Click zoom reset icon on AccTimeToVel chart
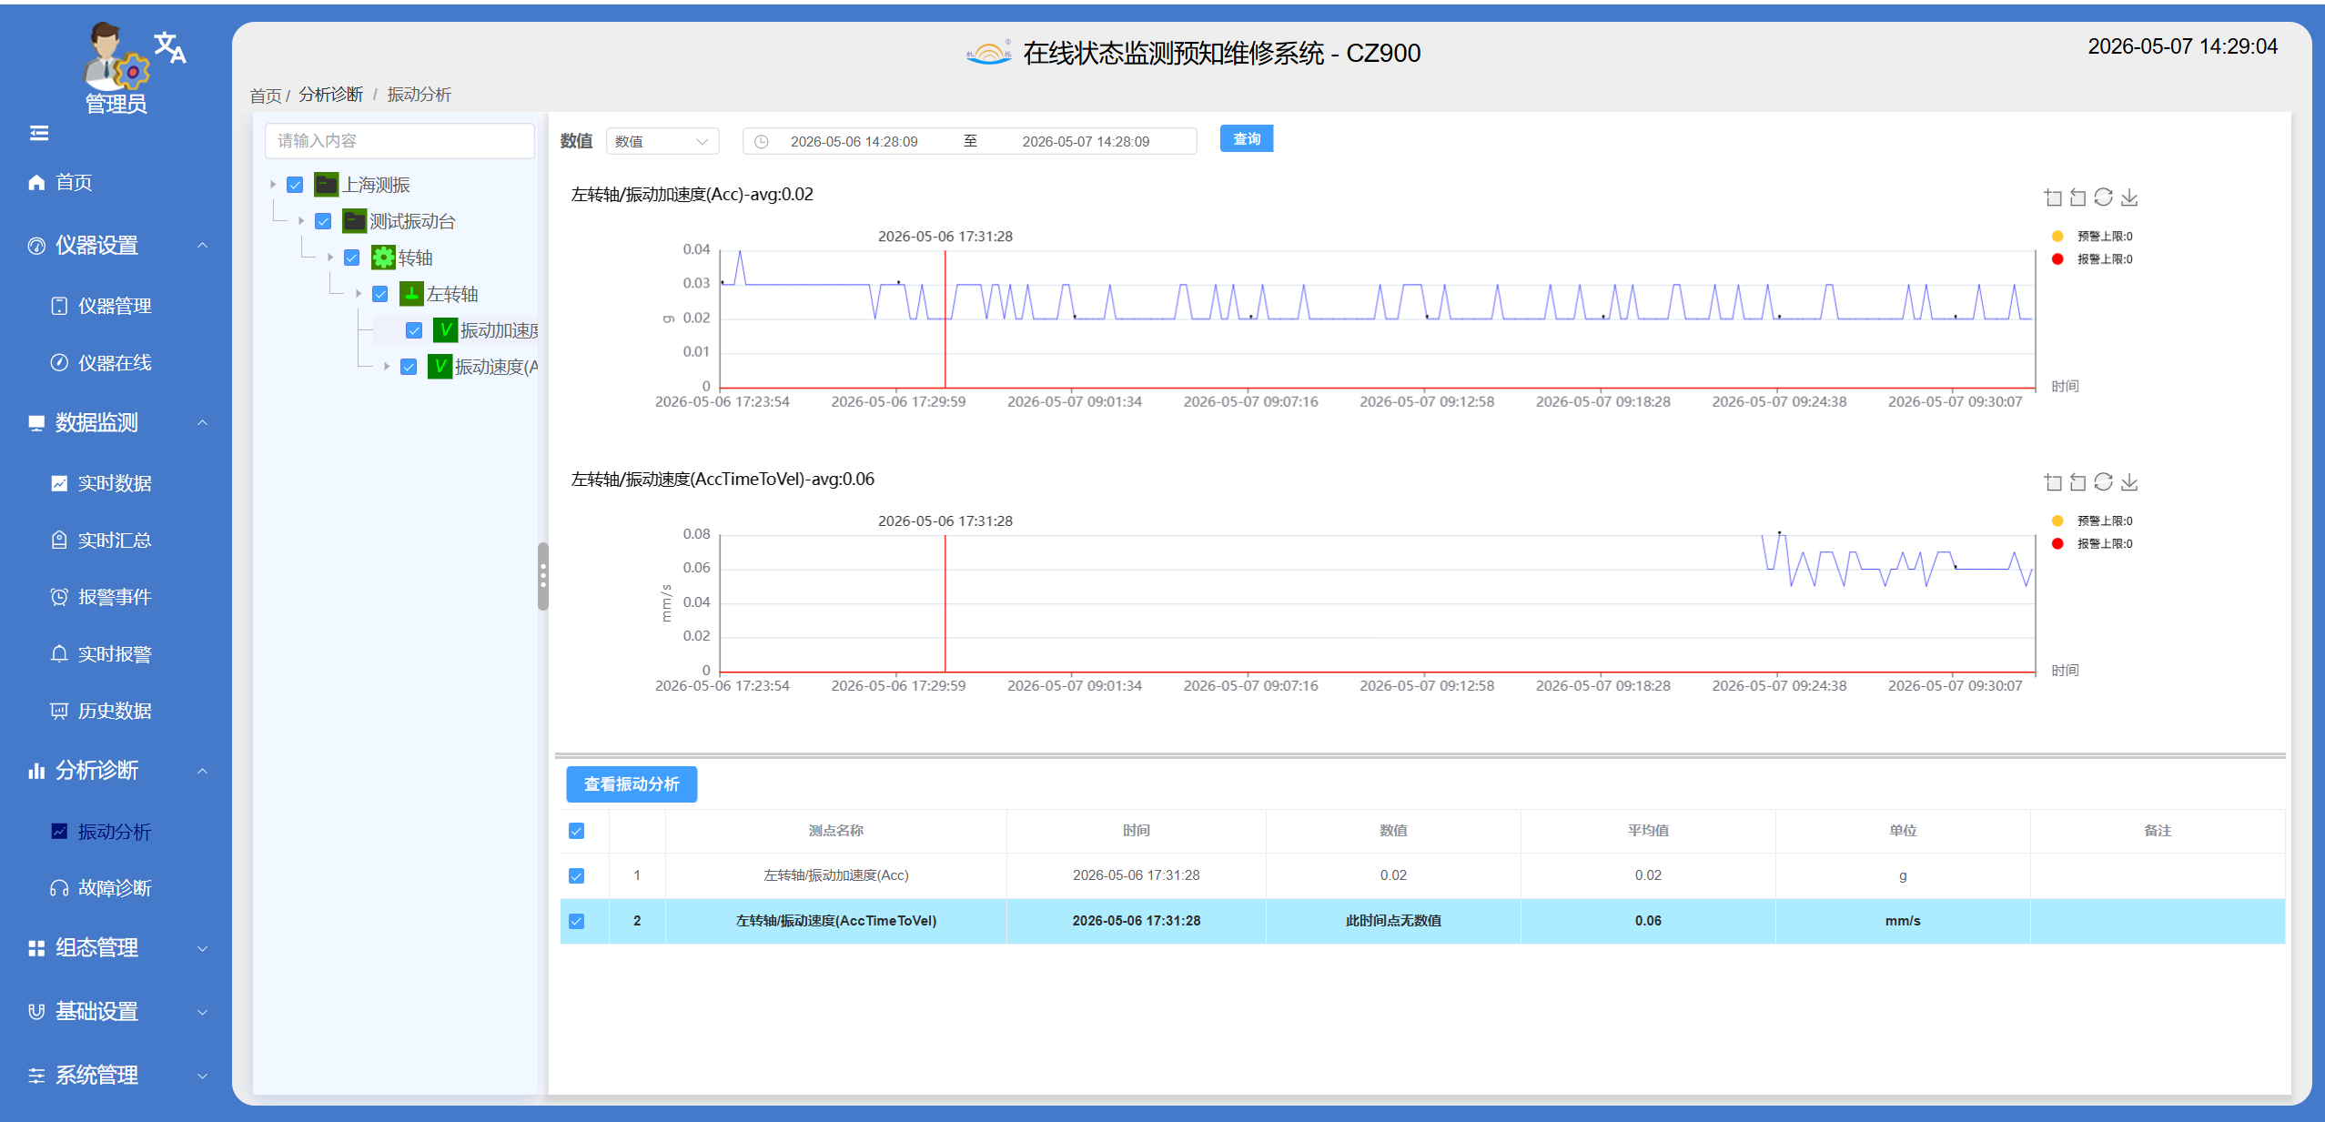 click(2078, 481)
